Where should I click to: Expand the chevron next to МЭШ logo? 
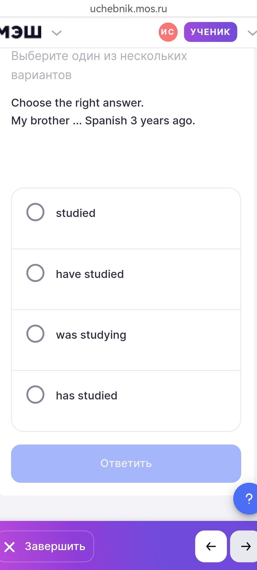(57, 33)
